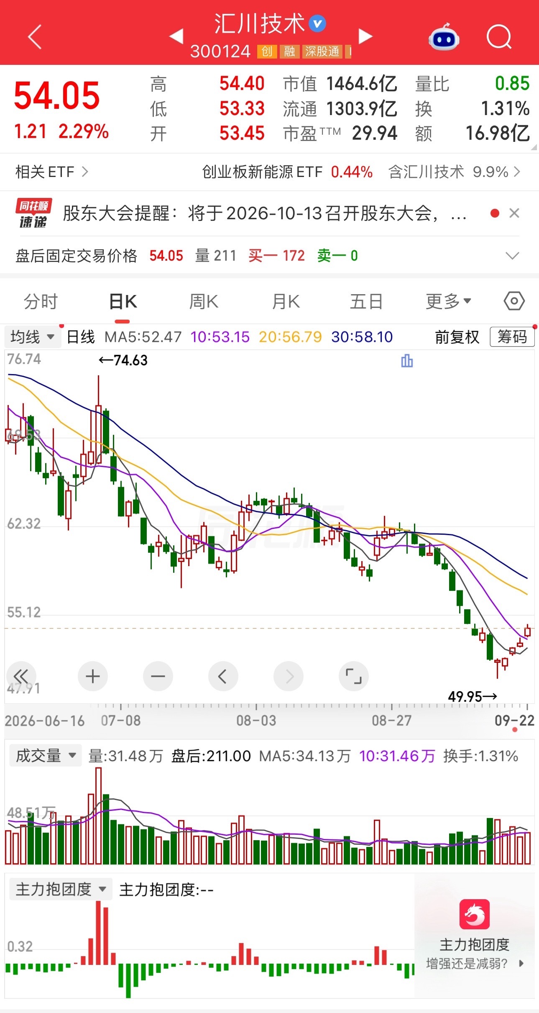539x1013 pixels.
Task: Open the blue bar chart icon on the chart
Action: (x=407, y=361)
